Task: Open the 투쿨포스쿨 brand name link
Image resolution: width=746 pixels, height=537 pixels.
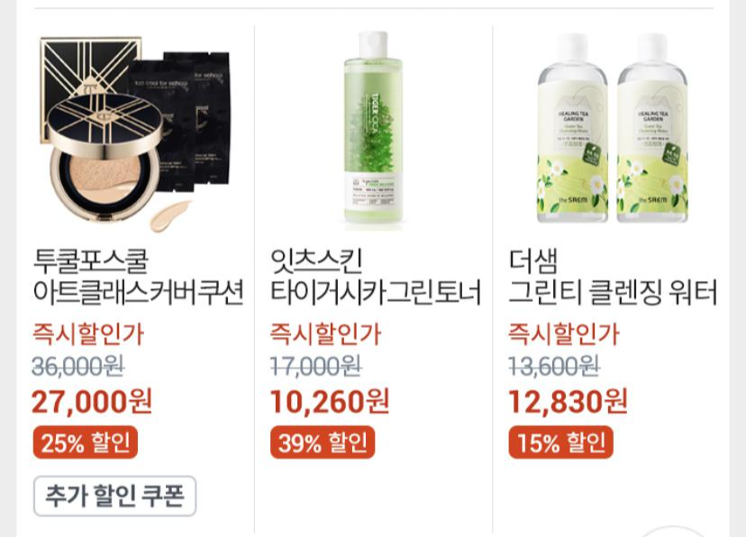Action: (90, 260)
